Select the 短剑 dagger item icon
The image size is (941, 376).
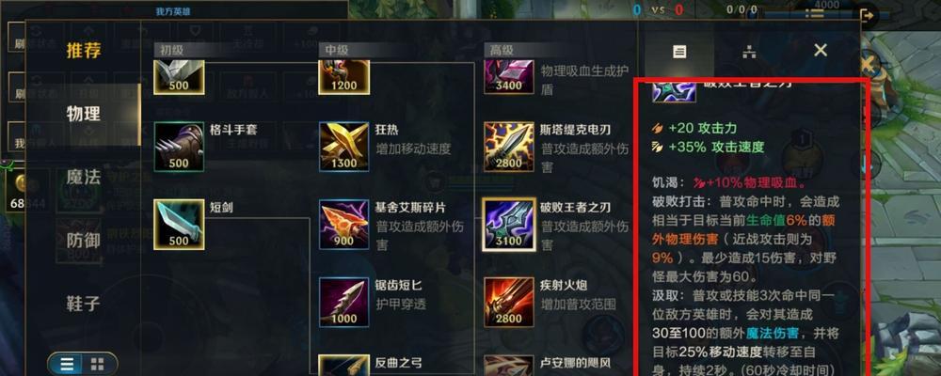coord(179,225)
